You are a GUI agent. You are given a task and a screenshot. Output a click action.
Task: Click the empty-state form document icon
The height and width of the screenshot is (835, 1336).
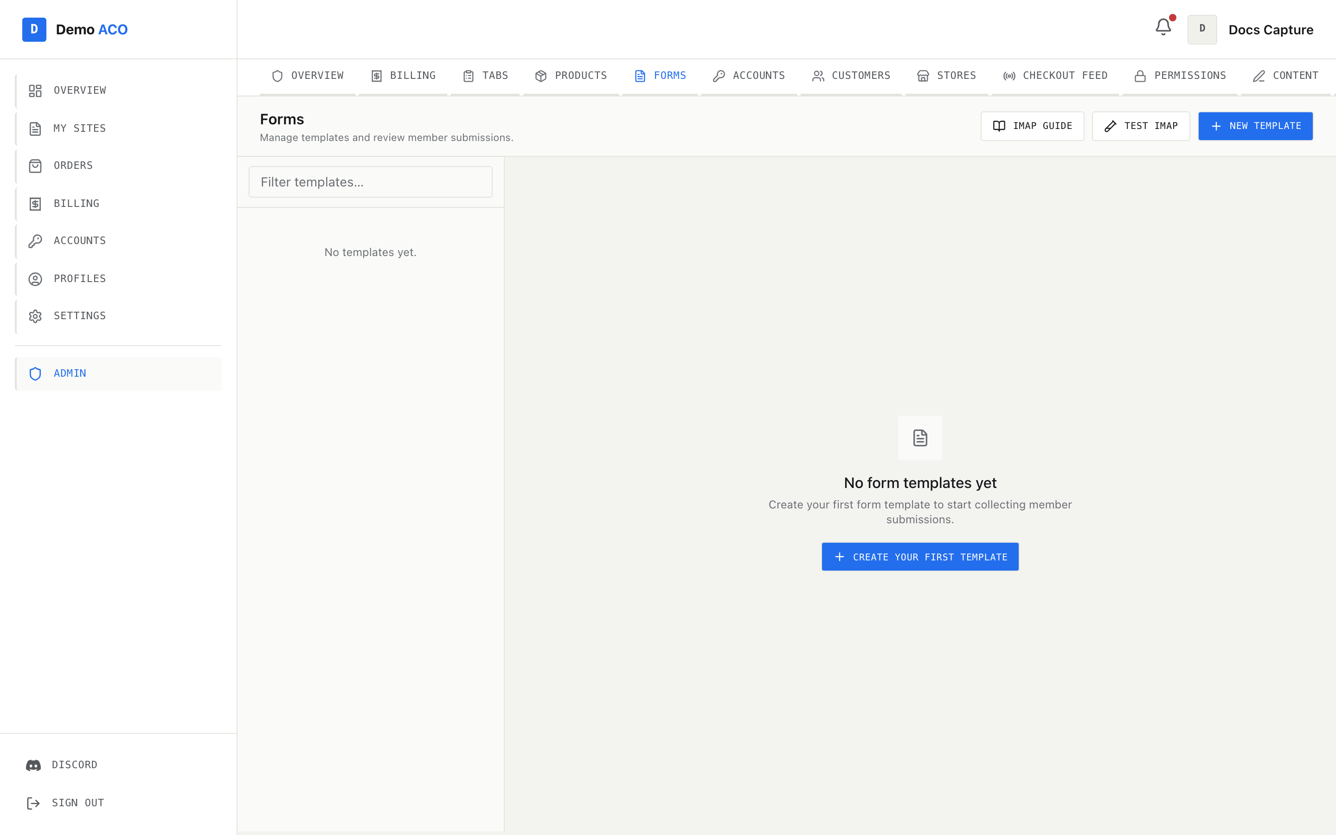coord(920,438)
